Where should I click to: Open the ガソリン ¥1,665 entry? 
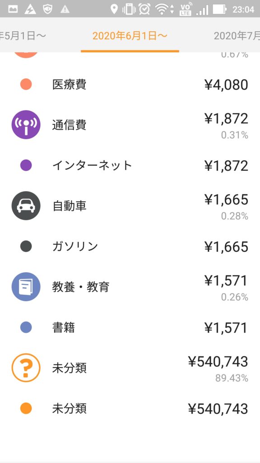(130, 246)
